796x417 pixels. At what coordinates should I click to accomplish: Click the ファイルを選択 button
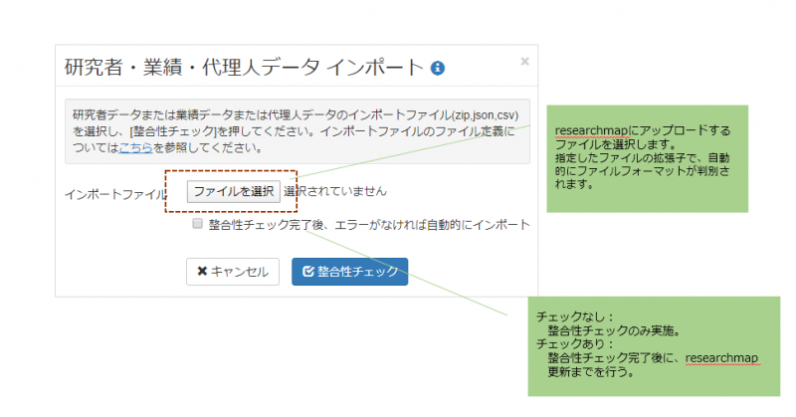point(234,191)
